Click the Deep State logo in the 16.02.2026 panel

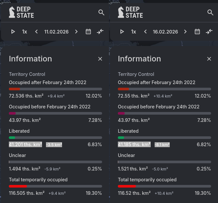(x=130, y=12)
